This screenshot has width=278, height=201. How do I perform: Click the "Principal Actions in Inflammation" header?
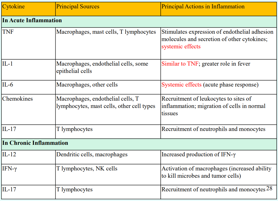coord(203,7)
